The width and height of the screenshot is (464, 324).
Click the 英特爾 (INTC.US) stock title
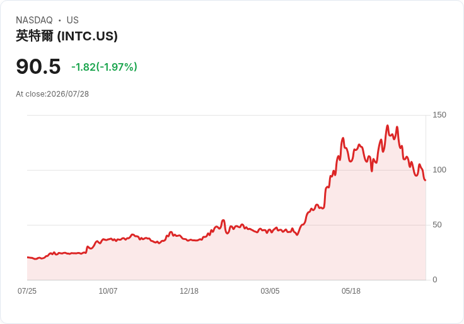67,36
